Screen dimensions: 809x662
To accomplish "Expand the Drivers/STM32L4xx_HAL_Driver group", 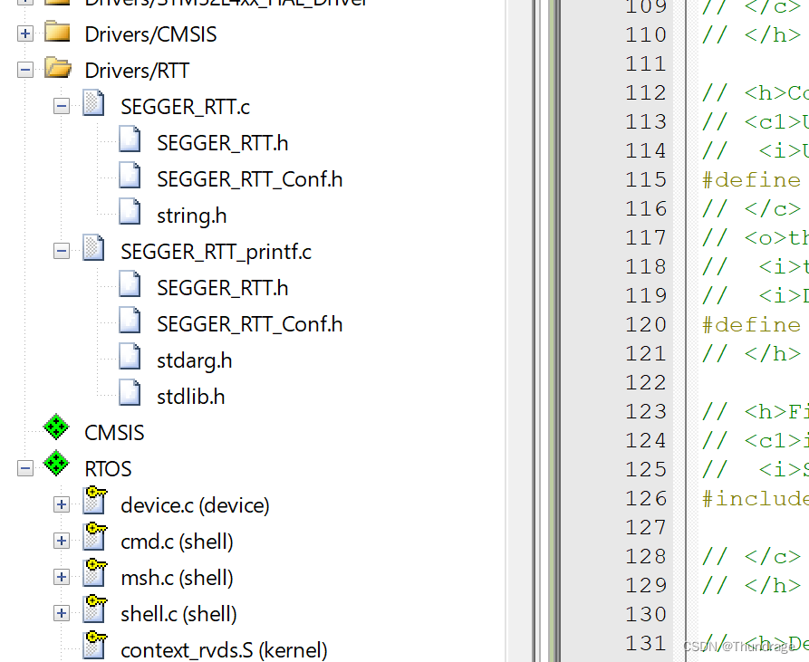I will pos(24,4).
